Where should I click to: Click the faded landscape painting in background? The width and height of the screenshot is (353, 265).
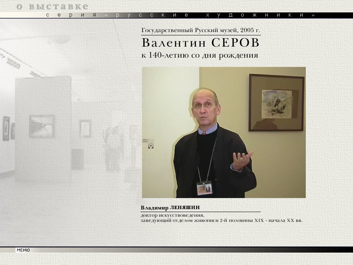(x=42, y=126)
